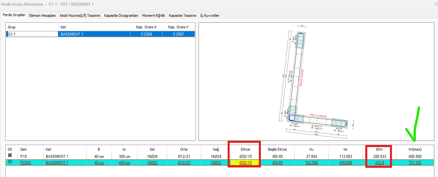Click the ØVn value 432.8
Image resolution: width=438 pixels, height=177 pixels.
(379, 163)
